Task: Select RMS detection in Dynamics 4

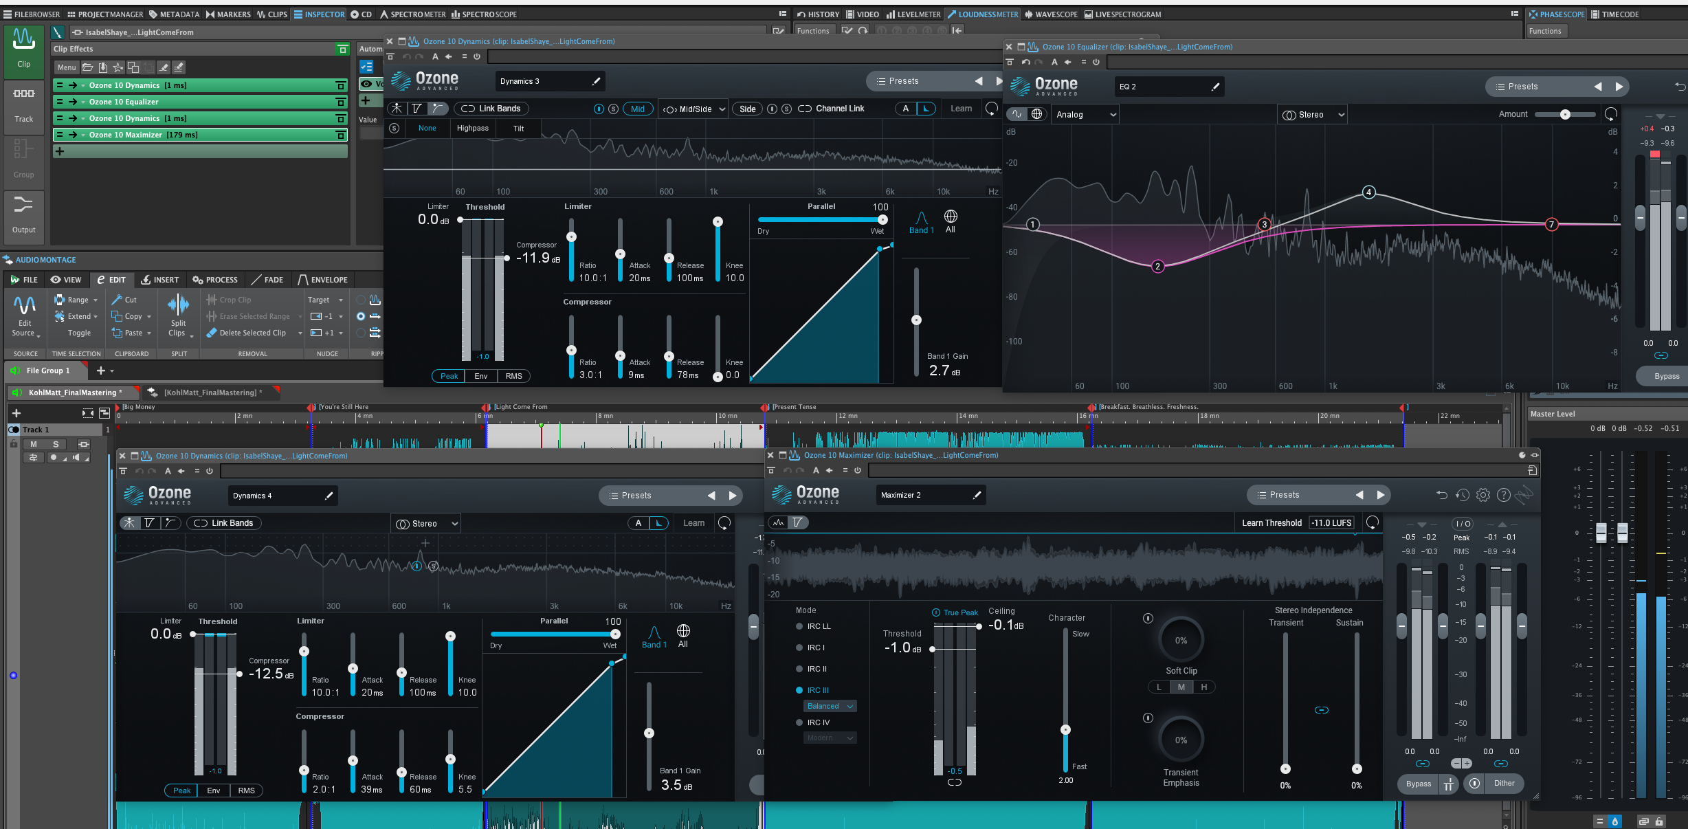Action: click(246, 791)
